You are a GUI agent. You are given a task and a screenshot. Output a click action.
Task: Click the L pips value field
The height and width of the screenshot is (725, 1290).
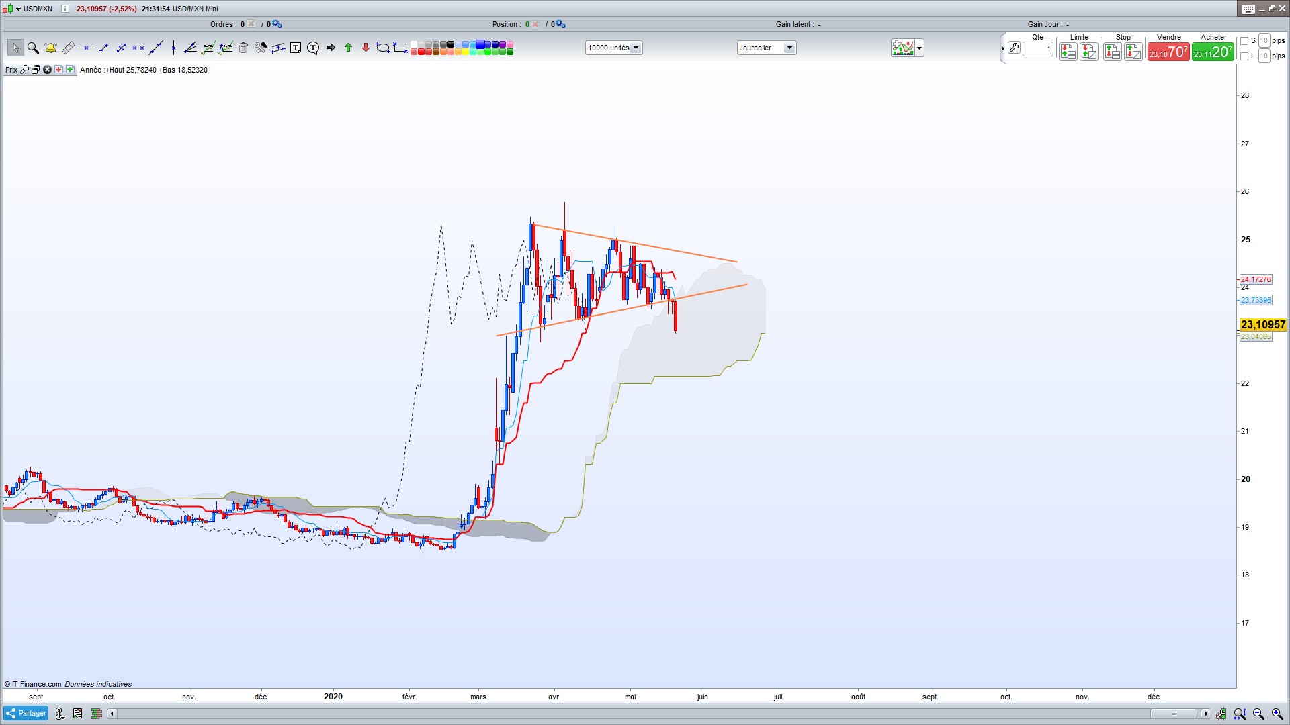(x=1264, y=56)
